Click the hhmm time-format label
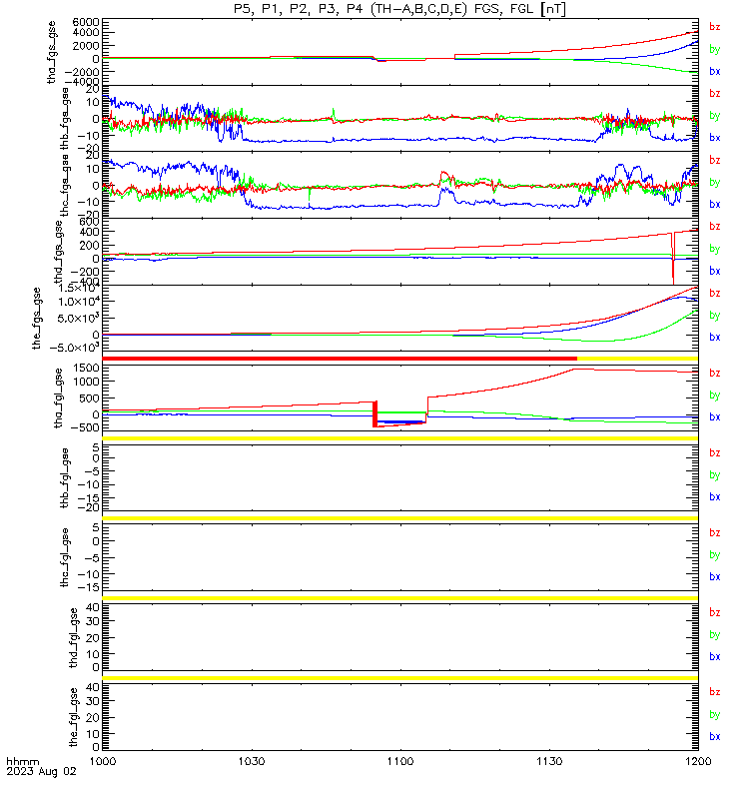This screenshot has width=749, height=799. (22, 762)
